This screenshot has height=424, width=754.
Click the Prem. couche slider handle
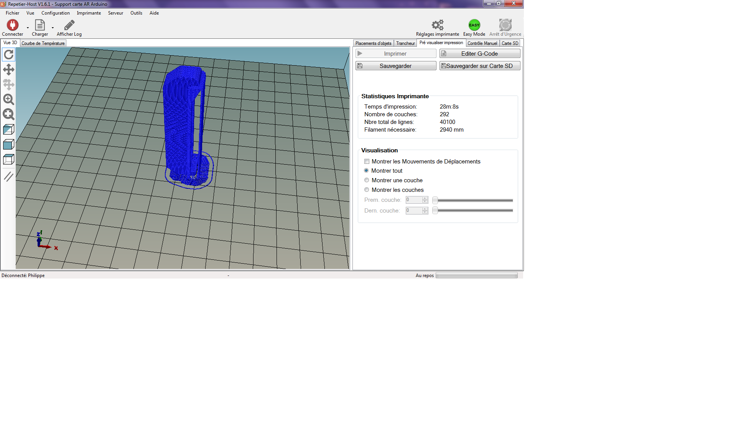pyautogui.click(x=435, y=200)
